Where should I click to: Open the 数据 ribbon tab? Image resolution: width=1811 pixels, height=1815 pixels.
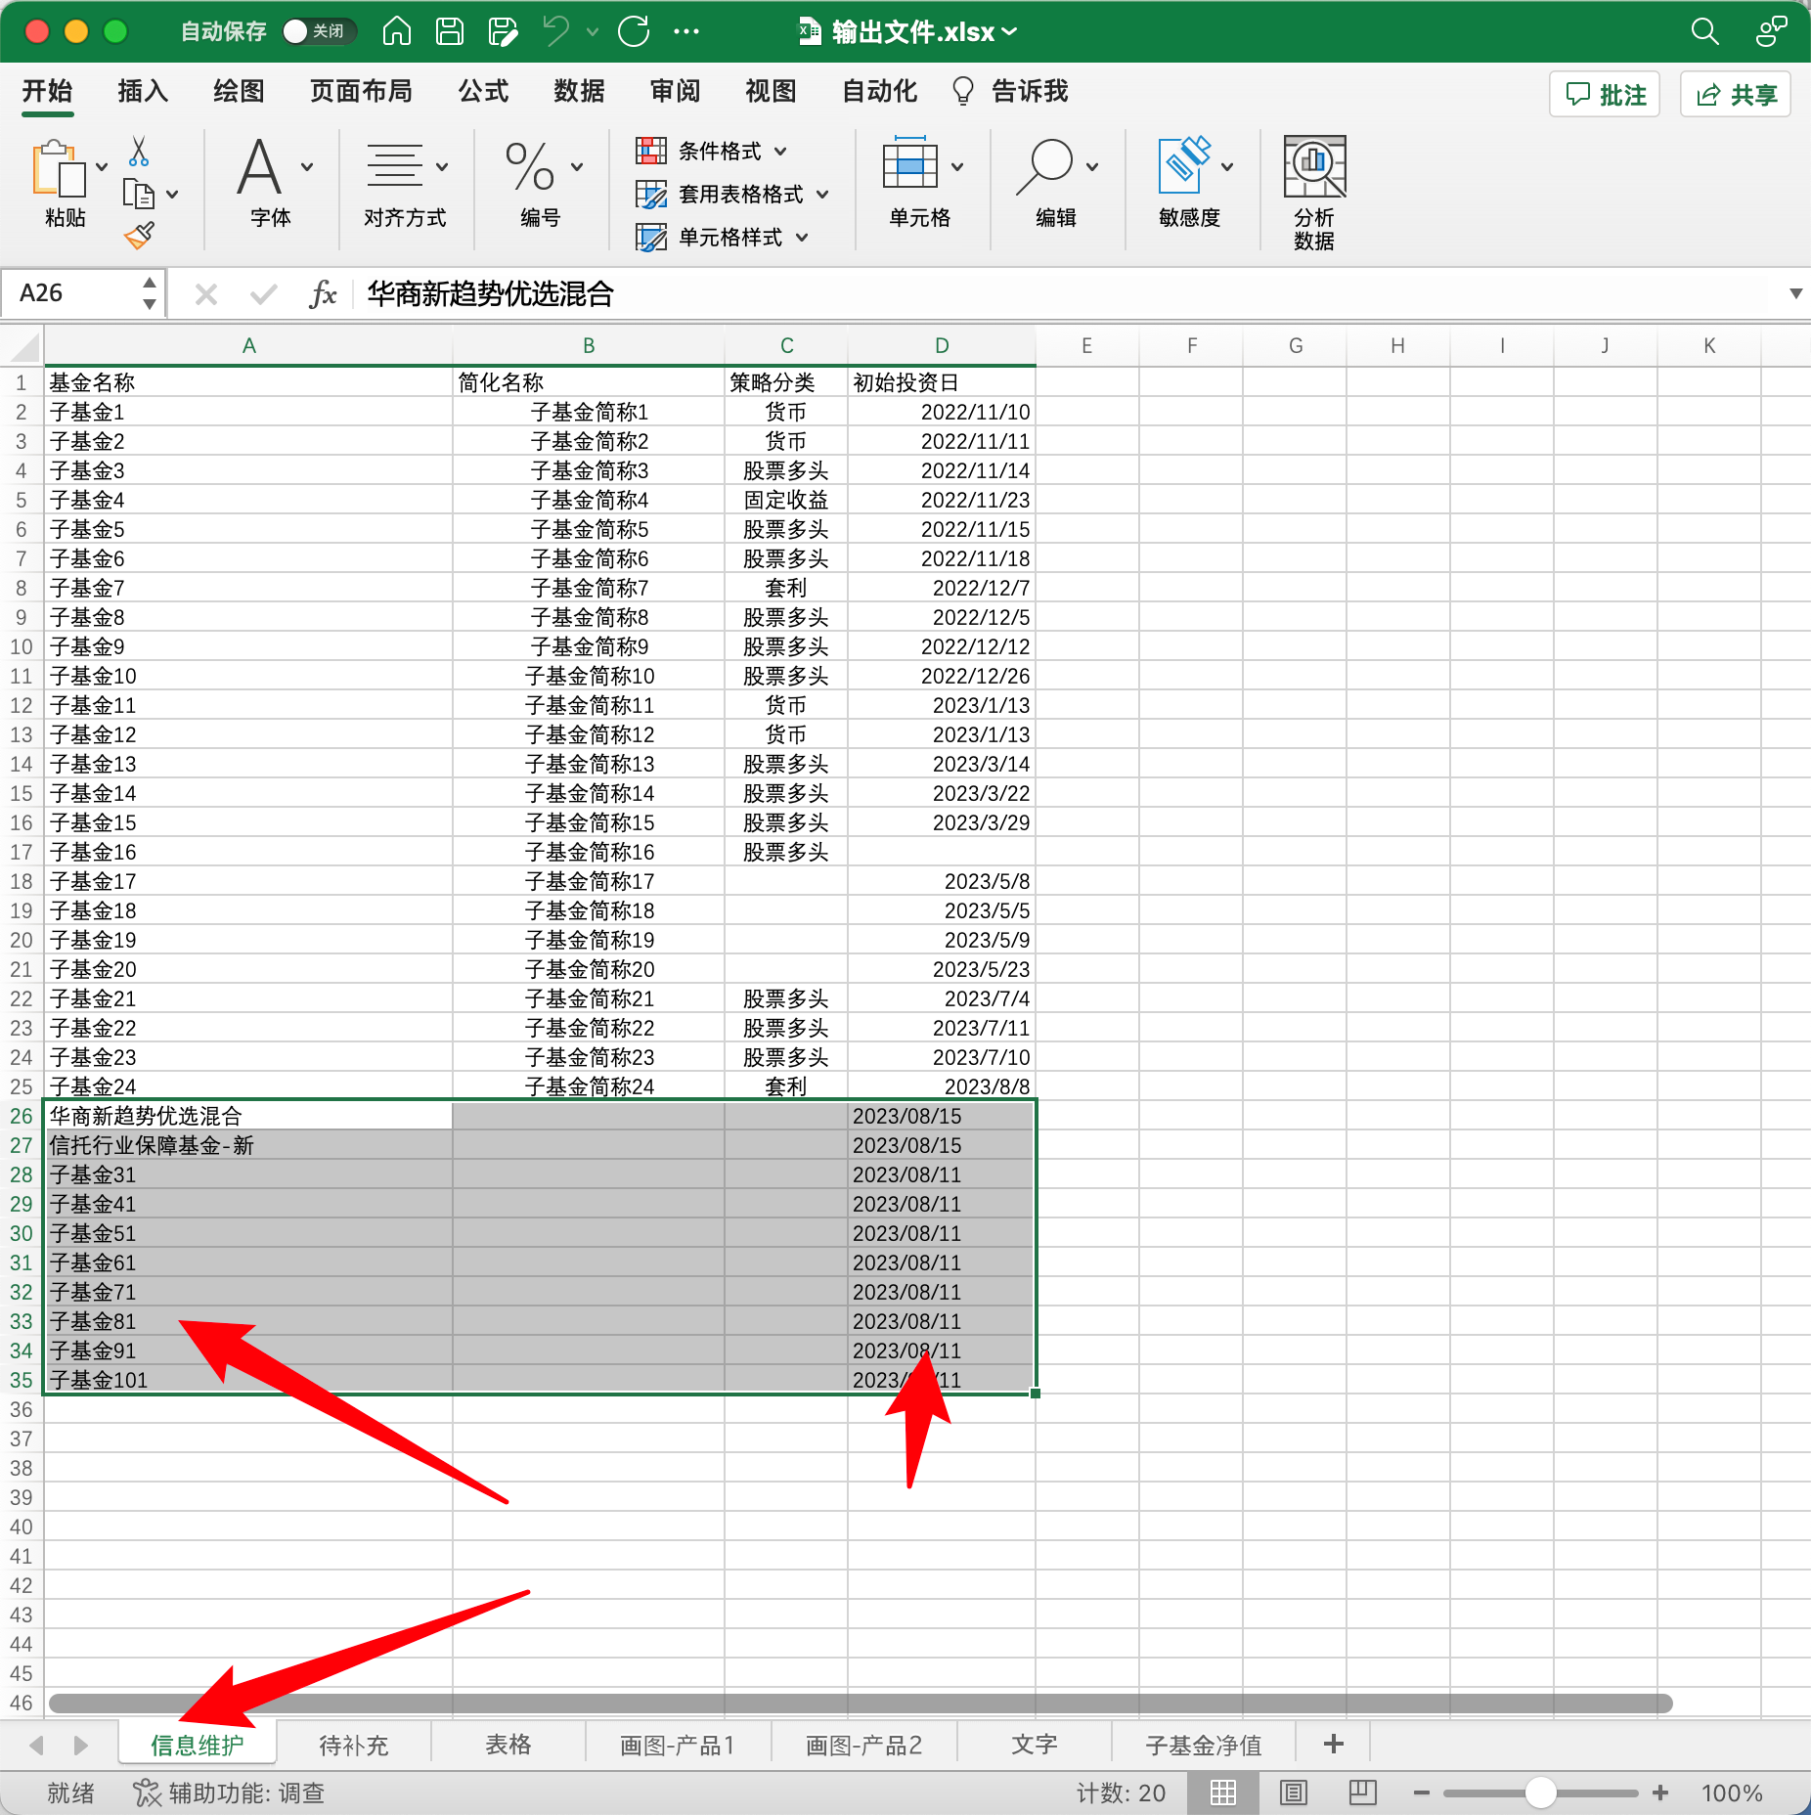[579, 91]
